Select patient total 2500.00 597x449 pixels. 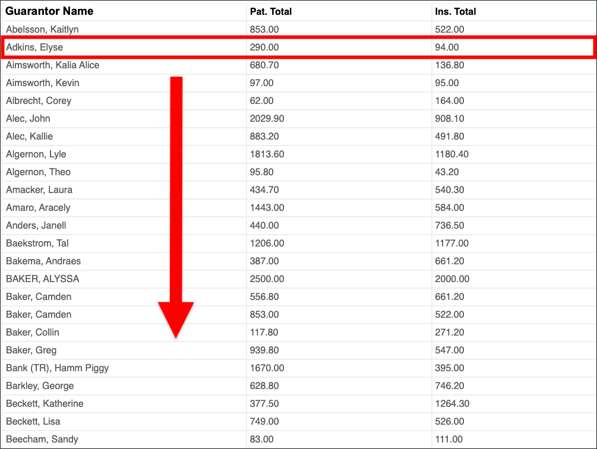pos(267,279)
